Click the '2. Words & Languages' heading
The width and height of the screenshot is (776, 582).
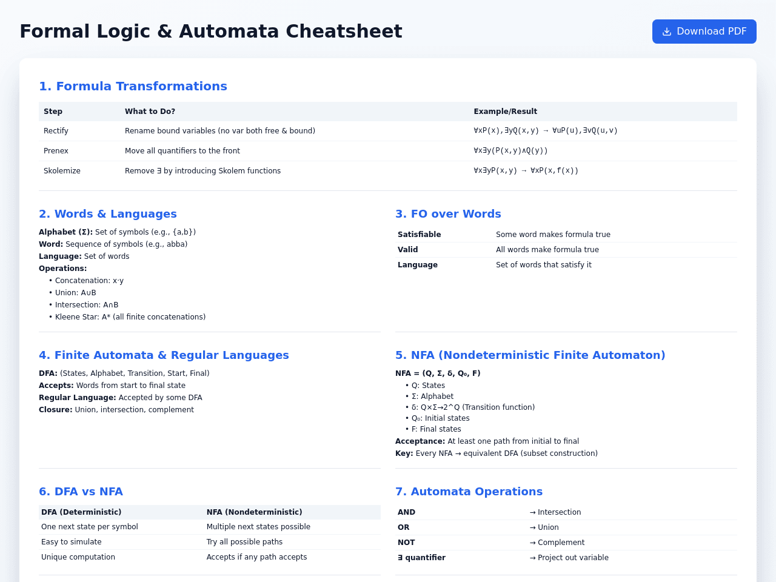pos(108,214)
